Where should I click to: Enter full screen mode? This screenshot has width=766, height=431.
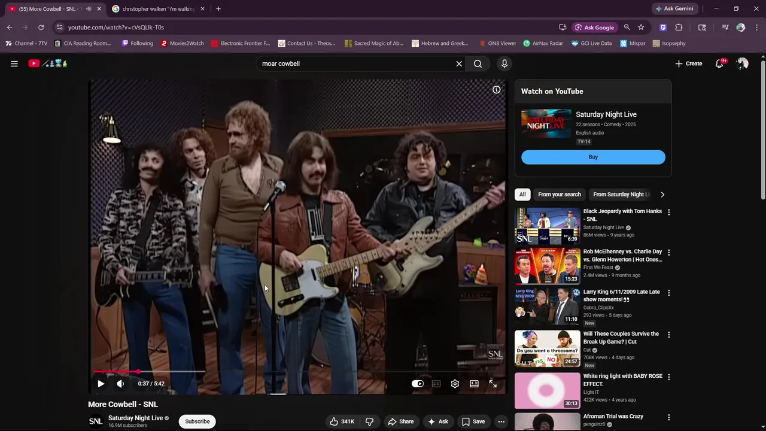click(493, 384)
